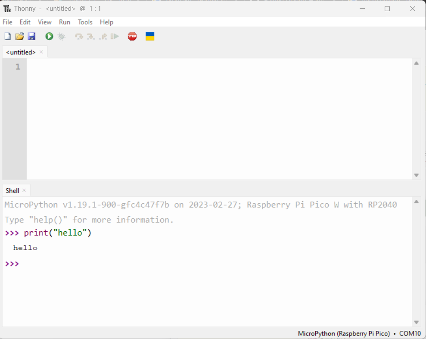
Task: Open the View menu
Action: click(x=44, y=22)
